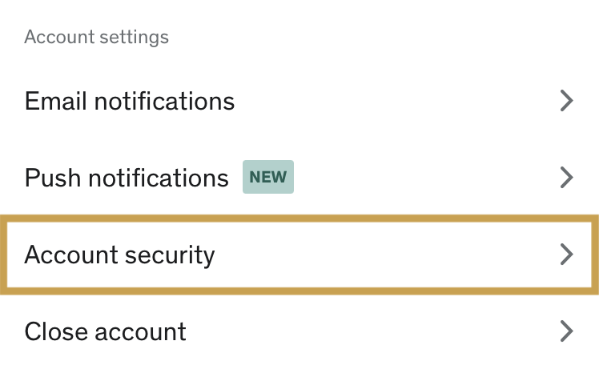Click the Push notifications label text
Screen dimensions: 599x381
(x=127, y=178)
